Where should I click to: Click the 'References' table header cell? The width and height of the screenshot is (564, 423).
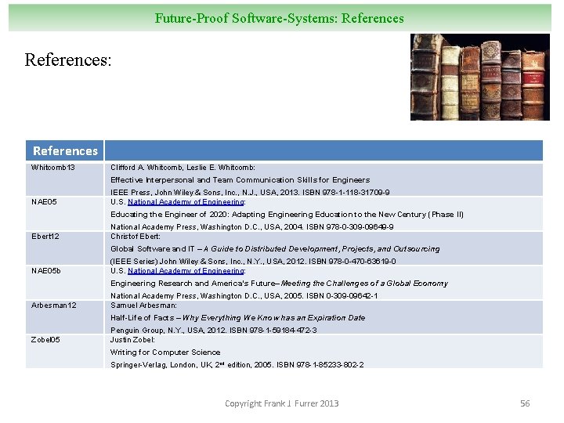[65, 150]
